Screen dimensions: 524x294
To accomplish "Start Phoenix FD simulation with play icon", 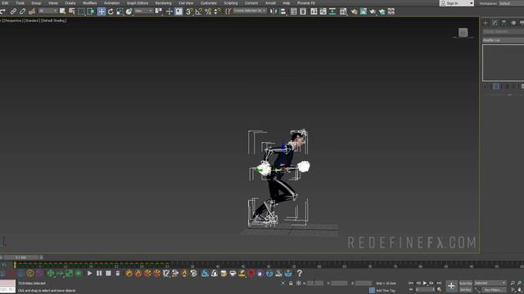I will pos(89,274).
